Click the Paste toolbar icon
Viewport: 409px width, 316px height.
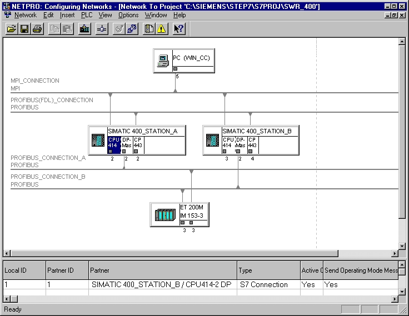[x=67, y=29]
